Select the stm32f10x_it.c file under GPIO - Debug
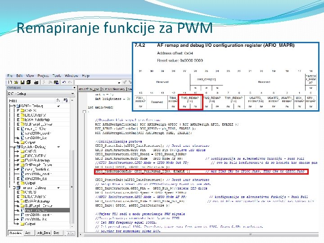 (36, 138)
